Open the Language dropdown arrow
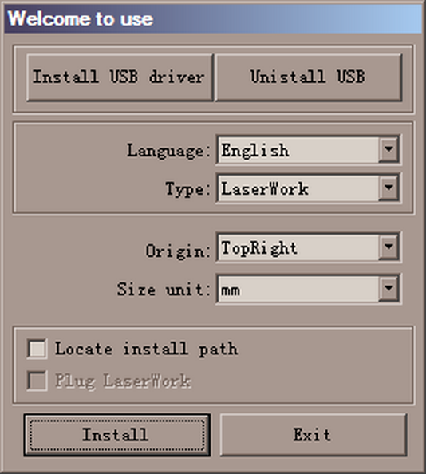The image size is (426, 474). click(389, 150)
